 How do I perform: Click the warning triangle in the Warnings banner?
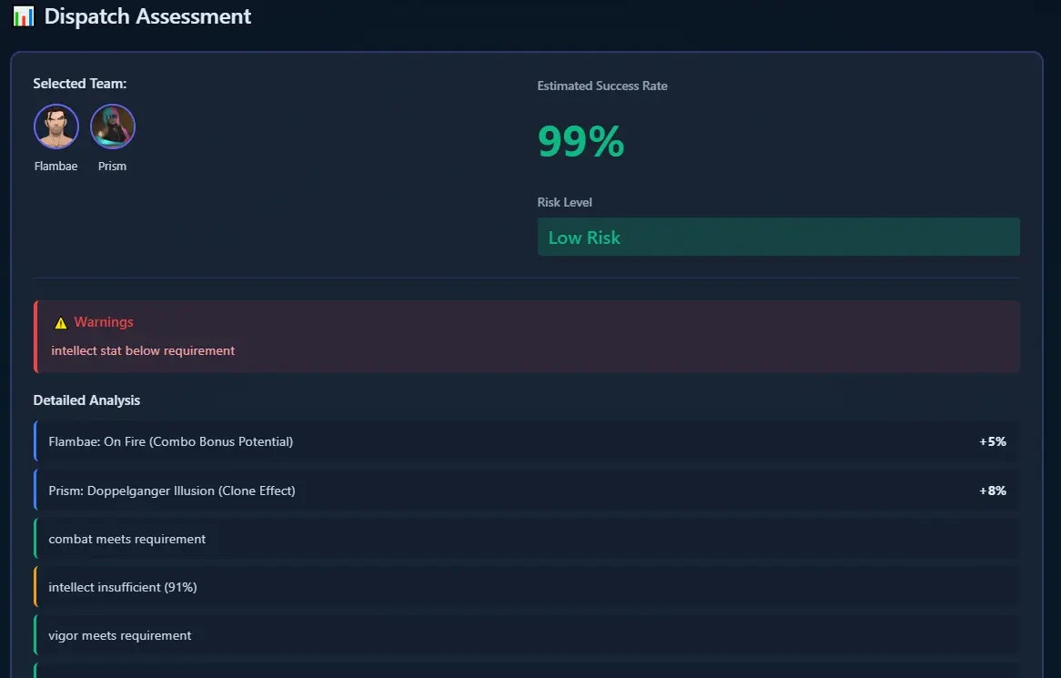click(x=60, y=321)
